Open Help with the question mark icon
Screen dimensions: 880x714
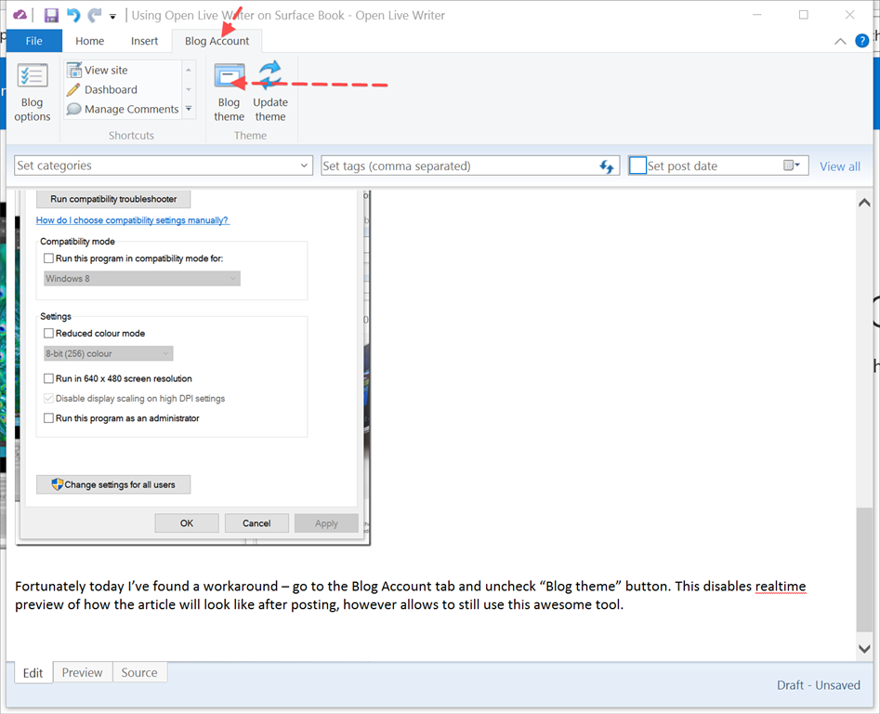862,40
